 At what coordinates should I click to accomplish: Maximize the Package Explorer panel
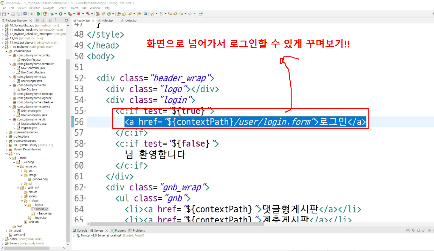[x=66, y=20]
